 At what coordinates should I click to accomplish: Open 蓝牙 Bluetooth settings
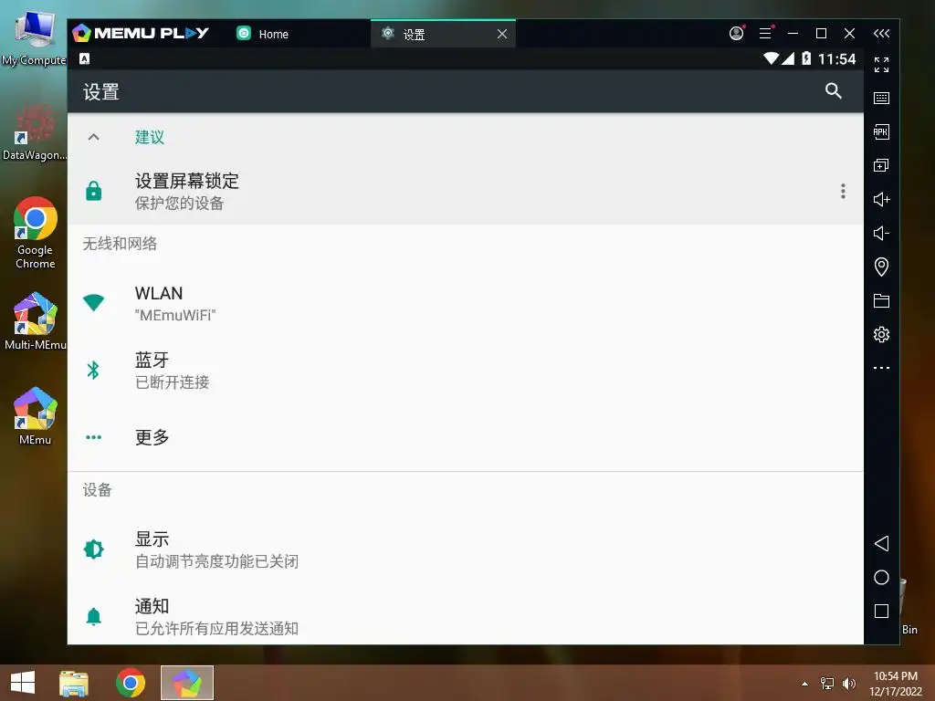click(465, 371)
